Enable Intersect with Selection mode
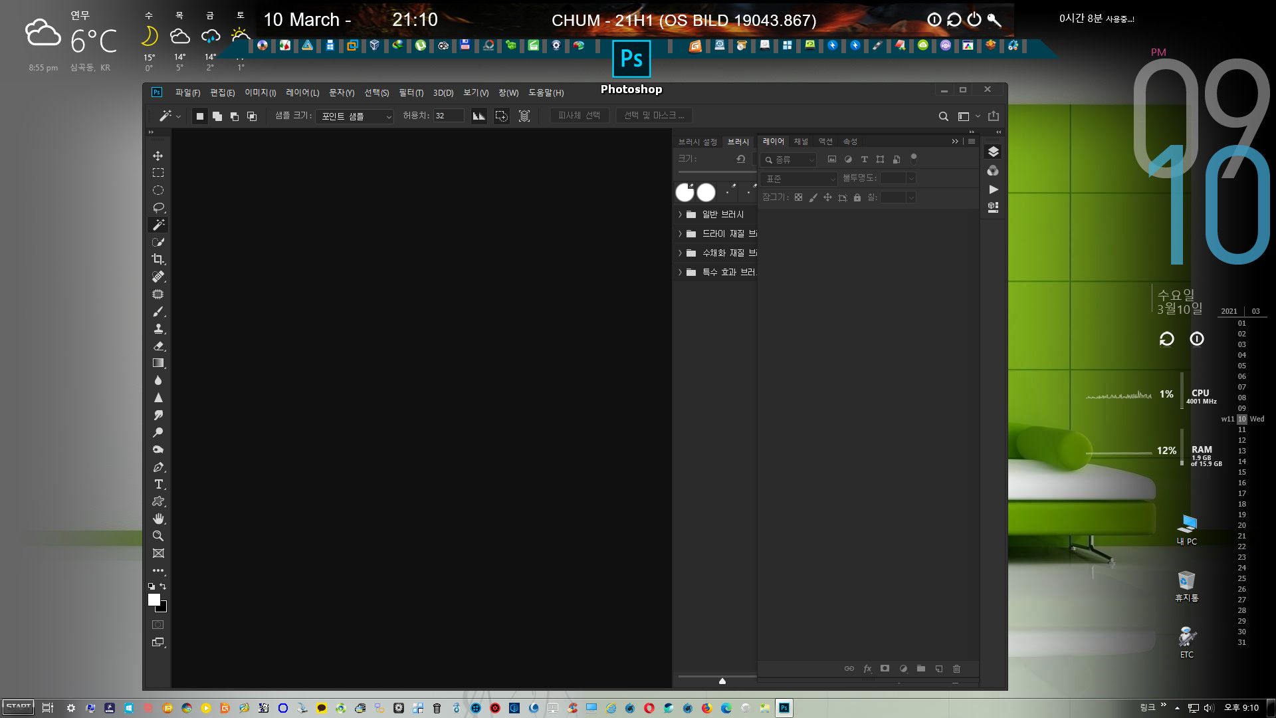The image size is (1276, 718). point(252,116)
